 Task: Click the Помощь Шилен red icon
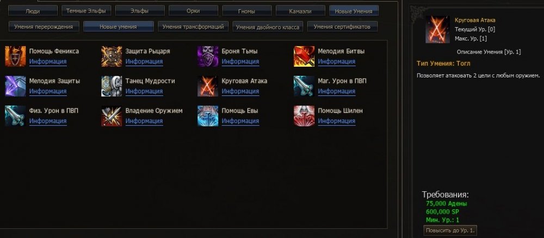point(304,116)
